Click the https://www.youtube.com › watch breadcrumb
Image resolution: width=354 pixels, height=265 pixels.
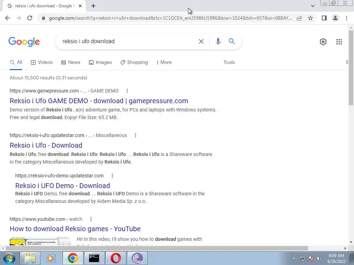(46, 219)
